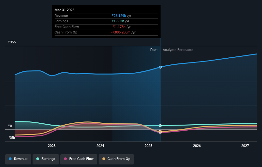Click the blue Revenue data point marker
The width and height of the screenshot is (262, 167).
(x=160, y=67)
